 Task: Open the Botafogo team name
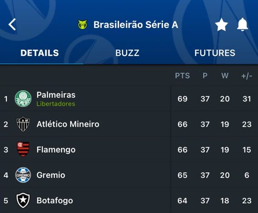coord(55,200)
